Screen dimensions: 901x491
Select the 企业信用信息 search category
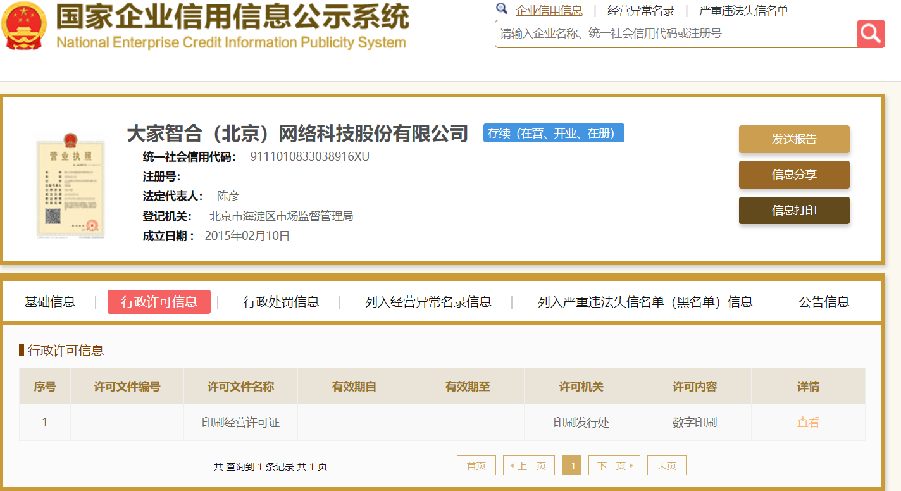point(549,10)
